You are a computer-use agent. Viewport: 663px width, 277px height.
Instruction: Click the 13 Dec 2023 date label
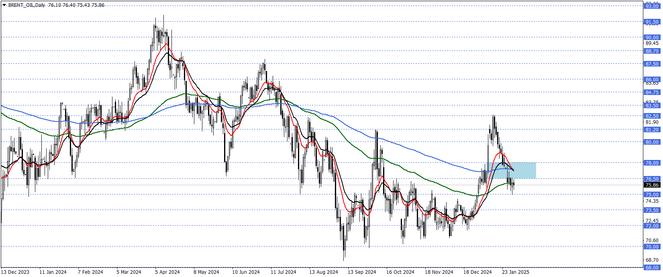click(x=15, y=272)
